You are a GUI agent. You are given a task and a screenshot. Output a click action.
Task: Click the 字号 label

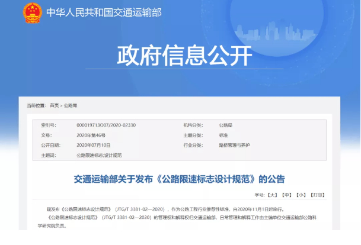click(x=260, y=195)
